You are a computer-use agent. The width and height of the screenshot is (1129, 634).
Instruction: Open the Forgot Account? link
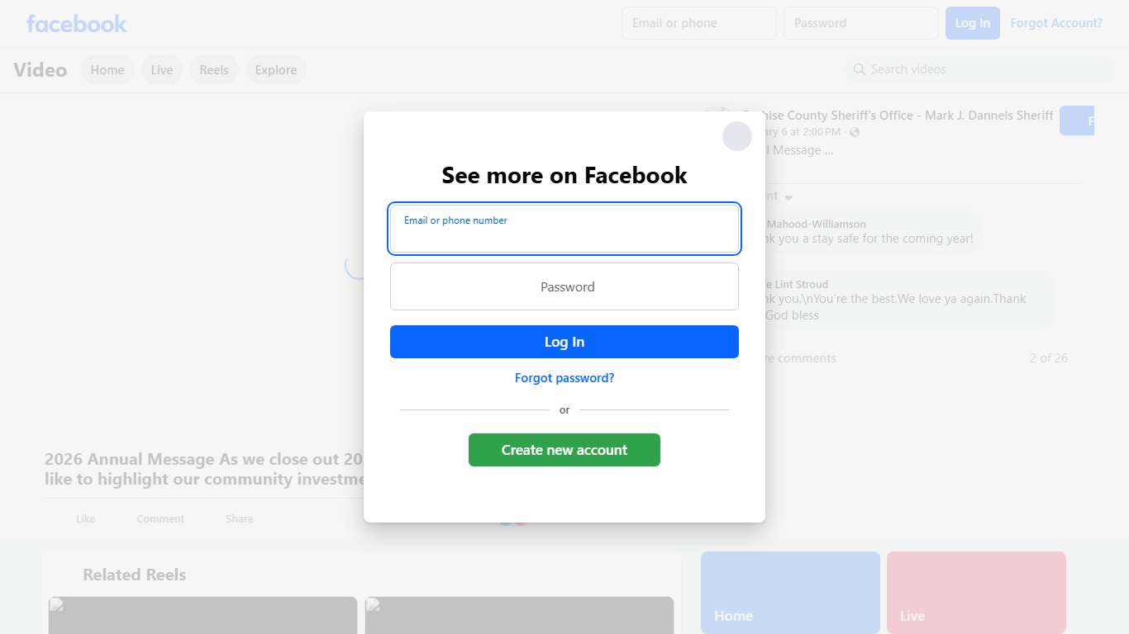point(1056,23)
